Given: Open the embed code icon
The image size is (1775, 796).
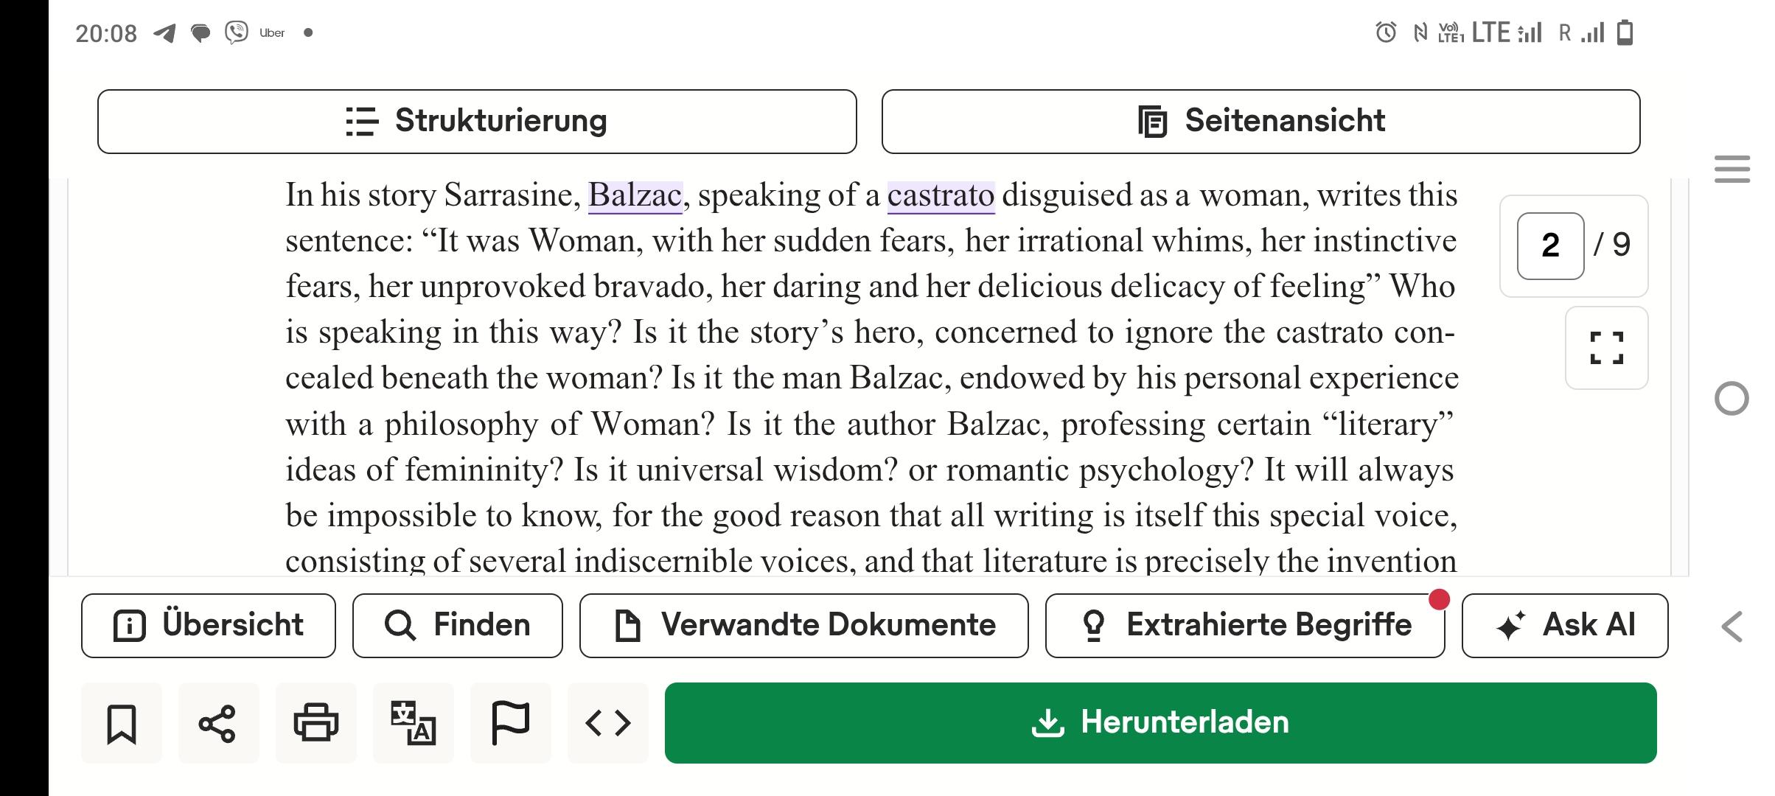Looking at the screenshot, I should click(x=608, y=723).
